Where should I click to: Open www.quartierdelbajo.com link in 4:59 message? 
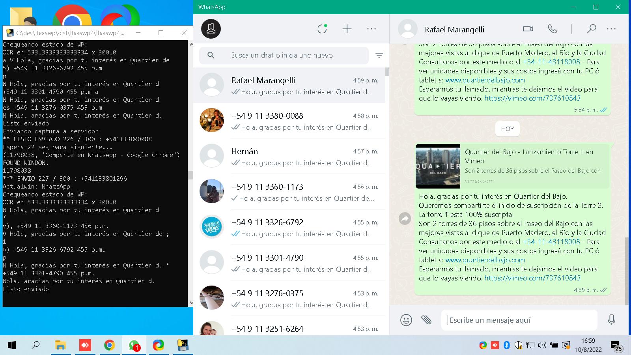click(485, 260)
